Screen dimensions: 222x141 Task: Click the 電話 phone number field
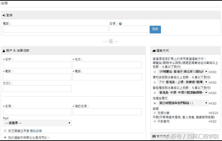[107, 77]
